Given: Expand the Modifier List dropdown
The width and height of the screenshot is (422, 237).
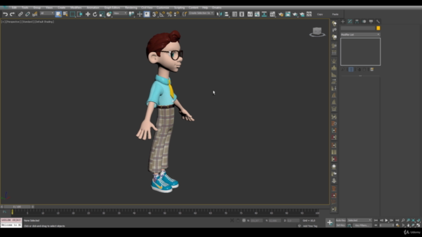Looking at the screenshot, I should click(x=360, y=35).
